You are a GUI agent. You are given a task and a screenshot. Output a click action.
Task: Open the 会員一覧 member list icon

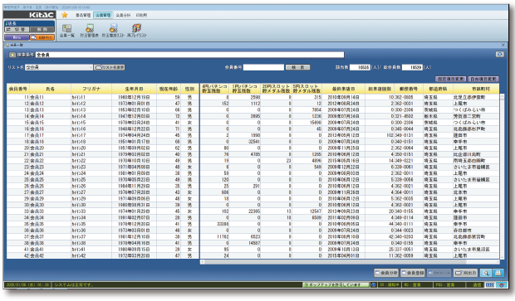point(67,30)
